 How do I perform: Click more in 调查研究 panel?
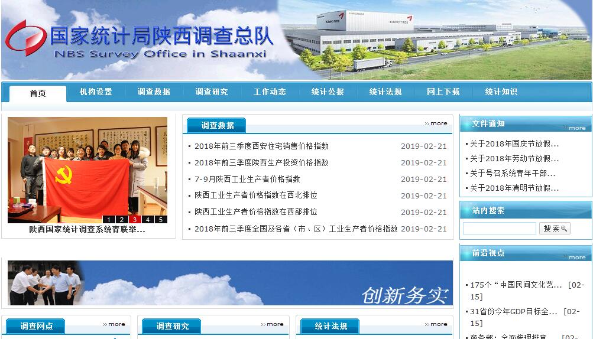272,324
